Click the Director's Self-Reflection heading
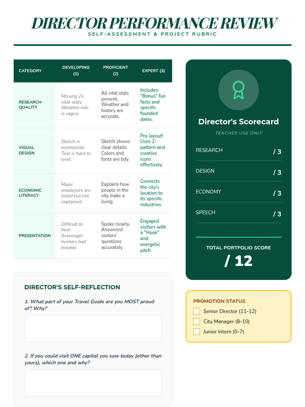This screenshot has height=407, width=305. tap(72, 287)
